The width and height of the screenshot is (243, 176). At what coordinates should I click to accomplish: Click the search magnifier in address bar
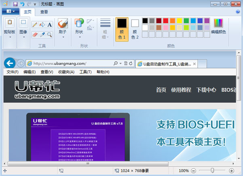[x=116, y=63]
